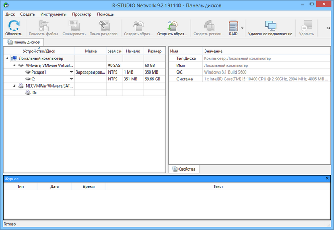
Task: Click the Создать регион toolbar icon
Action: pos(207,26)
